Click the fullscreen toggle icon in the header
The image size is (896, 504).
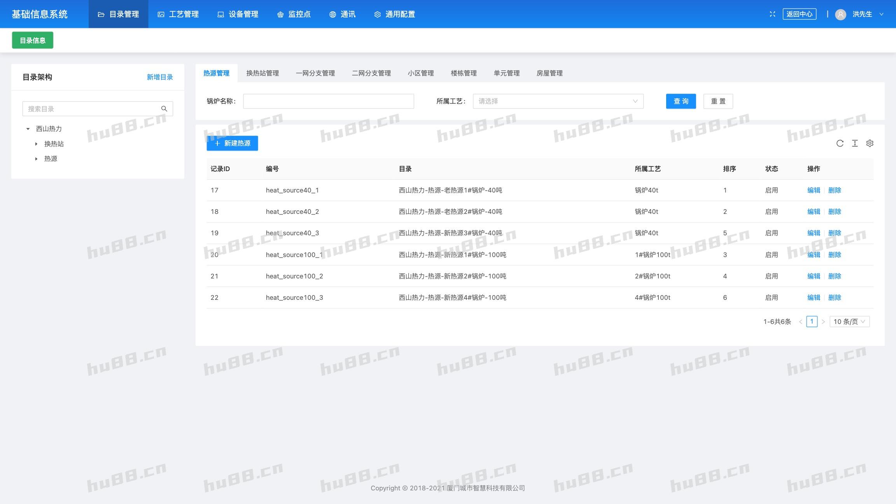(772, 14)
